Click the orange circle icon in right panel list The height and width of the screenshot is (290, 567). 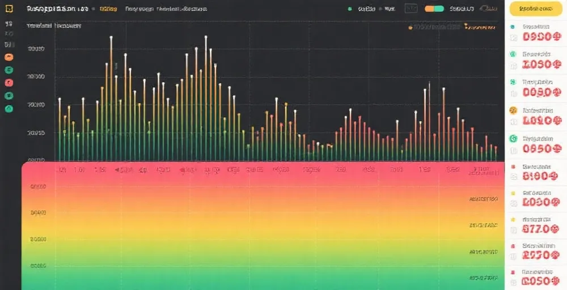(x=513, y=110)
